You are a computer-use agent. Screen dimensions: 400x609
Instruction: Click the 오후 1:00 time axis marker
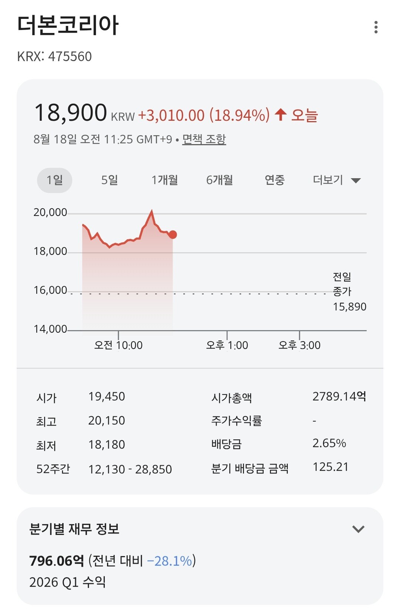(x=227, y=345)
